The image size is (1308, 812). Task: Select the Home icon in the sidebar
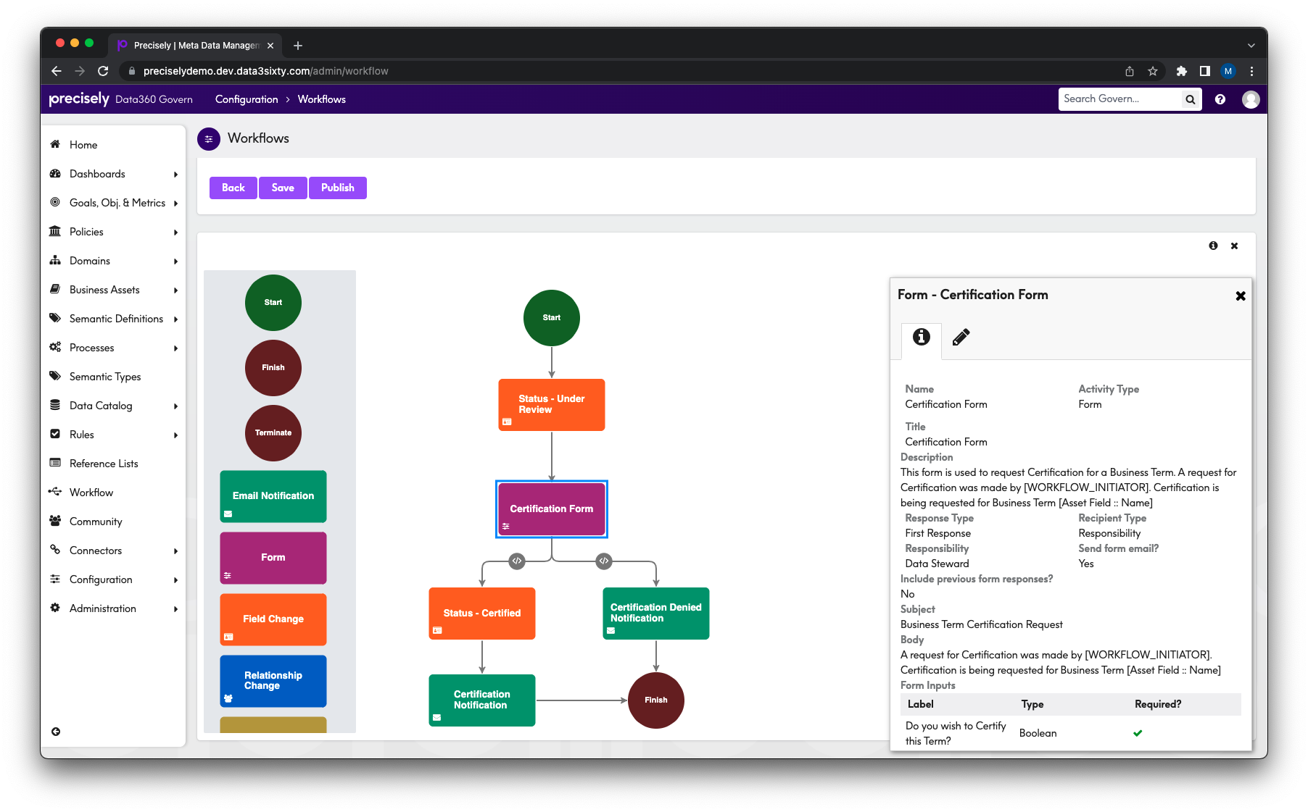tap(56, 144)
